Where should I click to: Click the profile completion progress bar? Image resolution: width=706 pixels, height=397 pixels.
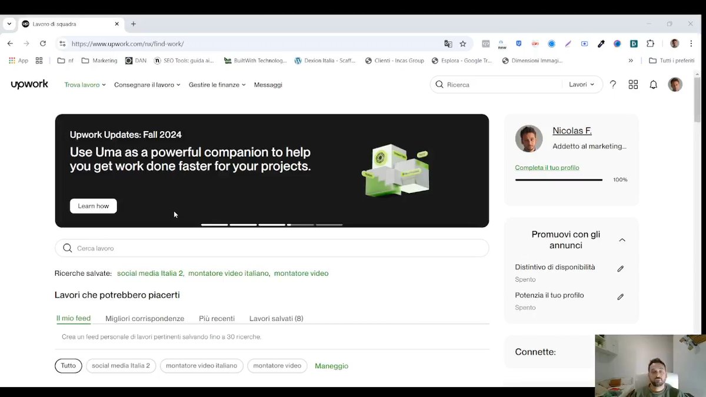559,180
